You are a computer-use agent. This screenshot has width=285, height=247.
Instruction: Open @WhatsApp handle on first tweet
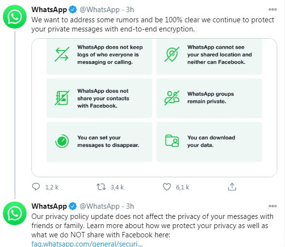tap(100, 10)
